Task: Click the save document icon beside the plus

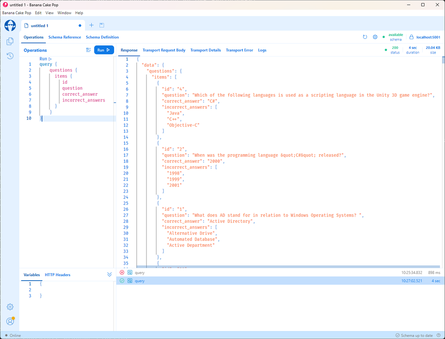Action: click(102, 25)
